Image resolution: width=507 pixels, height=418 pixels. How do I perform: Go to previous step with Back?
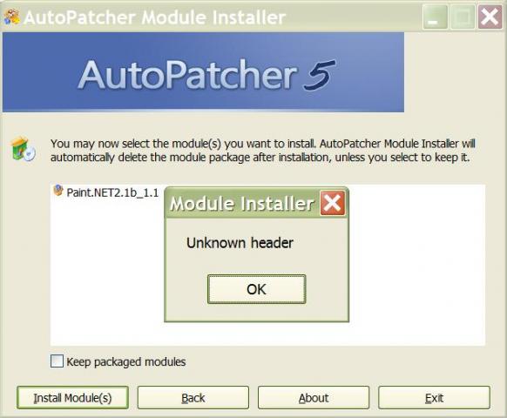tap(193, 398)
